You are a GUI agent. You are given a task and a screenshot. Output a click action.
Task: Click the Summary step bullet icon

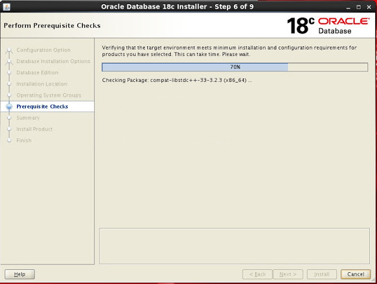point(9,118)
